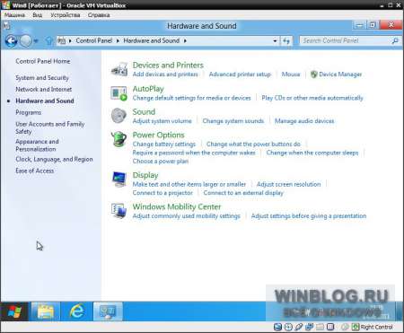The width and height of the screenshot is (404, 333).
Task: Click the search magnifier icon
Action: [395, 40]
